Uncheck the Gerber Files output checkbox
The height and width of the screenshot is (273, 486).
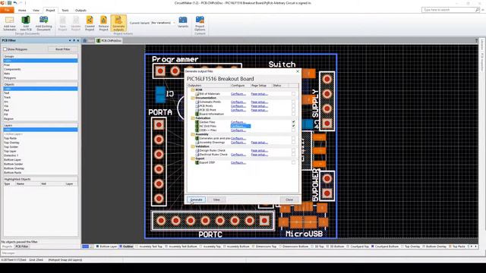293,122
